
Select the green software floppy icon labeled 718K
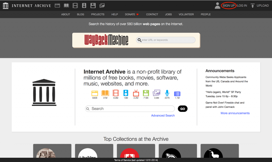pos(146,93)
